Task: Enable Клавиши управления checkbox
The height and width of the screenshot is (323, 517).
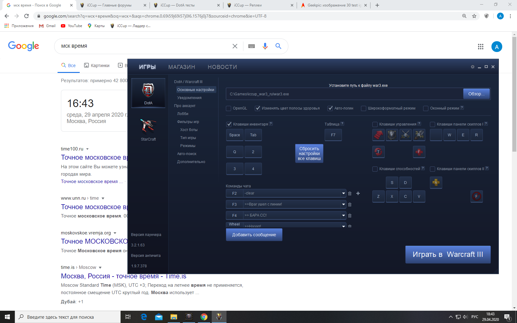Action: coord(375,124)
